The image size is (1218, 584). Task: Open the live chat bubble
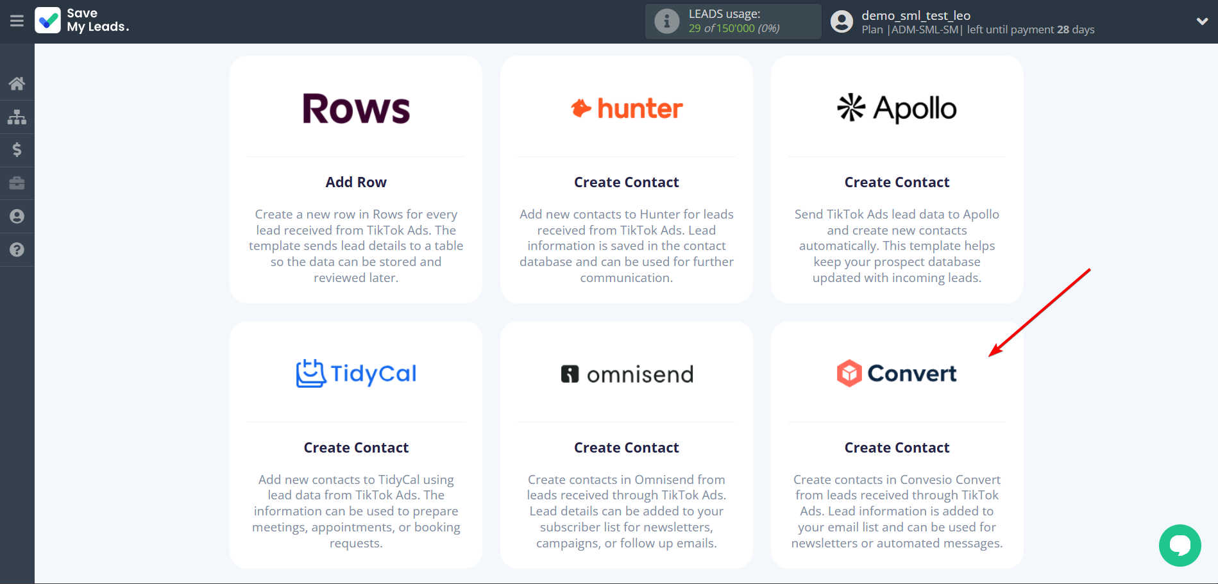1180,546
